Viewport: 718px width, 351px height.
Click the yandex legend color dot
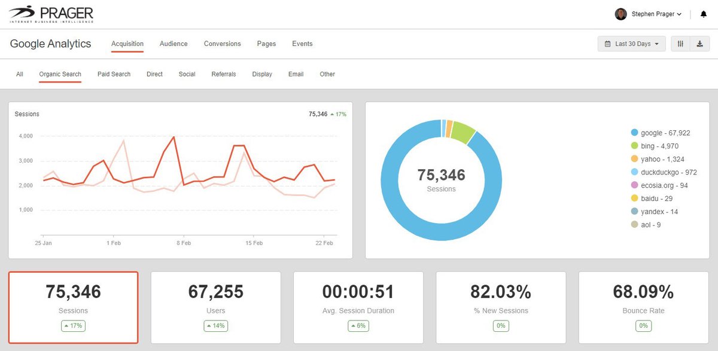634,212
